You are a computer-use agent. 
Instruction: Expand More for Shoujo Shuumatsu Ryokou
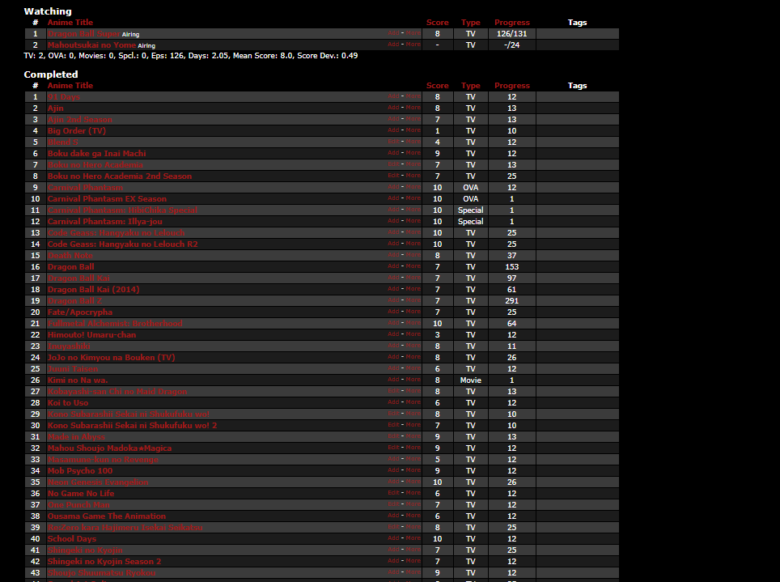point(413,572)
